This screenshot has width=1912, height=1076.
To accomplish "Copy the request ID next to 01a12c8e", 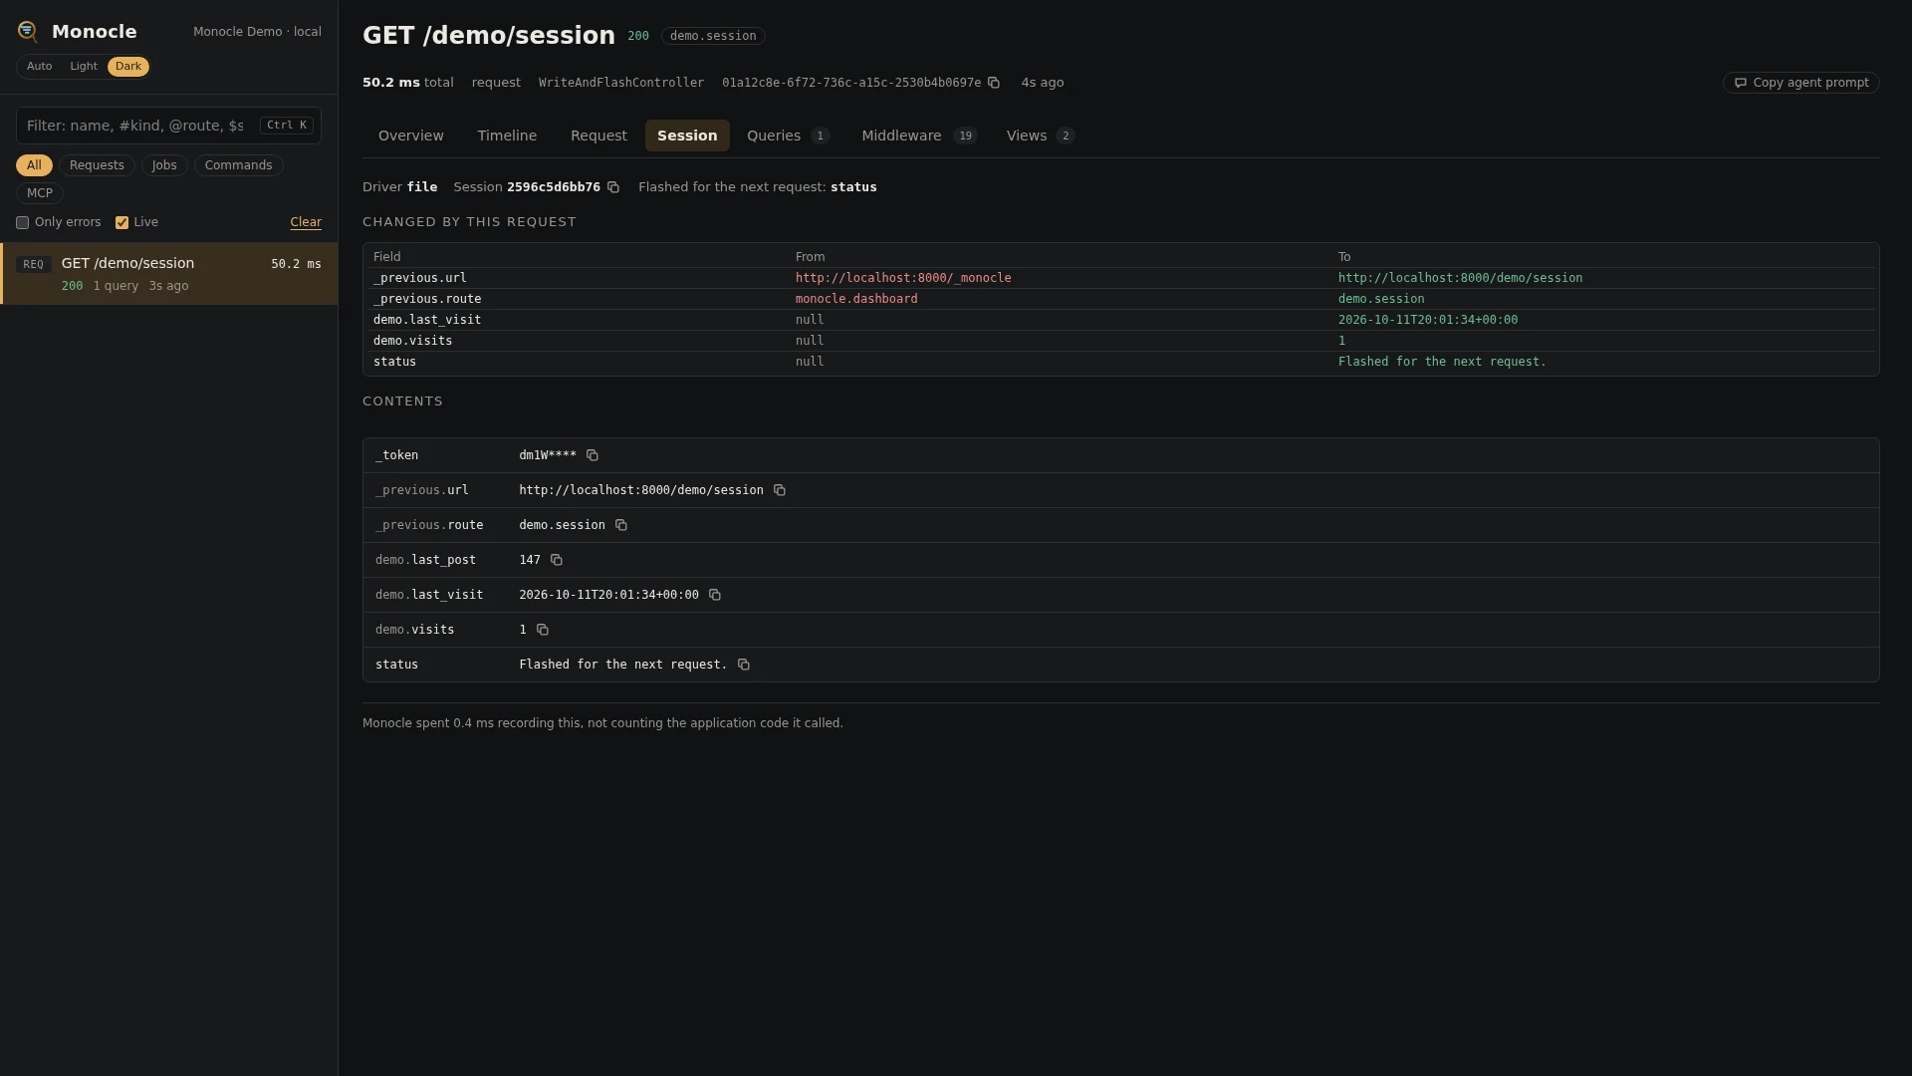I will (994, 83).
